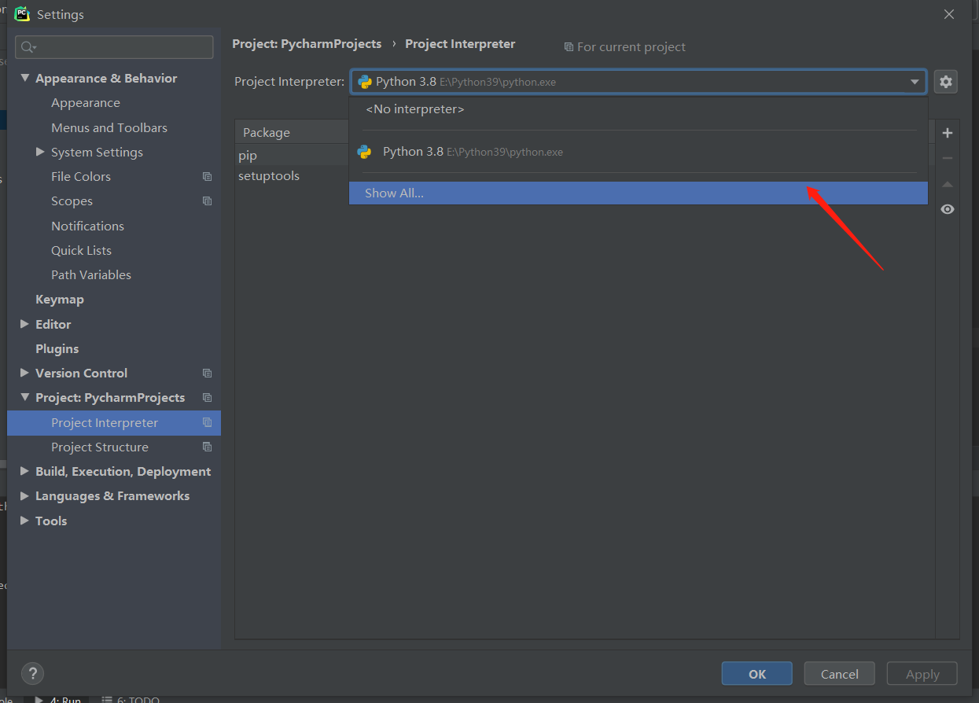979x703 pixels.
Task: Expand the Version Control section
Action: (x=25, y=373)
